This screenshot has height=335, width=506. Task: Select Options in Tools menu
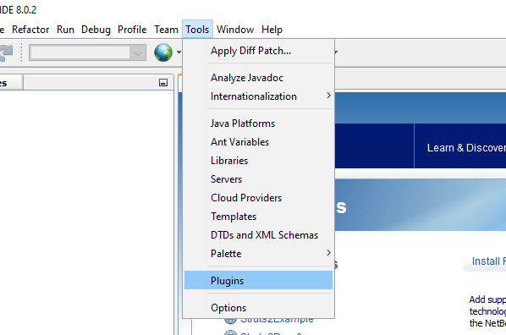click(258, 308)
